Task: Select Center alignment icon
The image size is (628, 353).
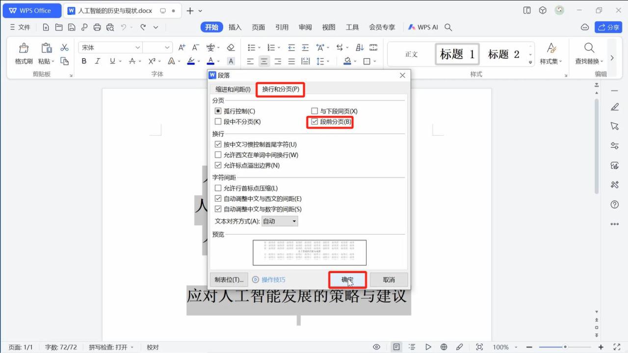Action: [264, 61]
